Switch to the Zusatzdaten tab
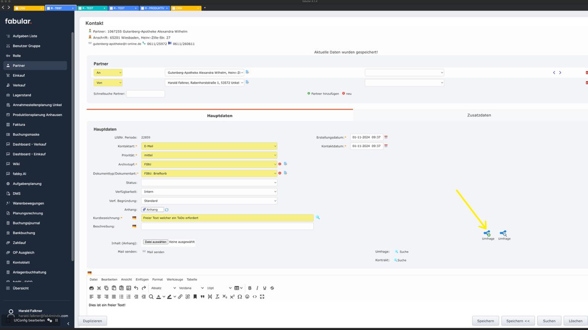Screen dimensions: 588x330 479,115
